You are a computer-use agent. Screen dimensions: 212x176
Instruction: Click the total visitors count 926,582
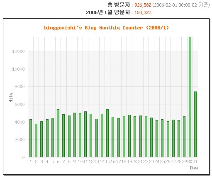[143, 5]
